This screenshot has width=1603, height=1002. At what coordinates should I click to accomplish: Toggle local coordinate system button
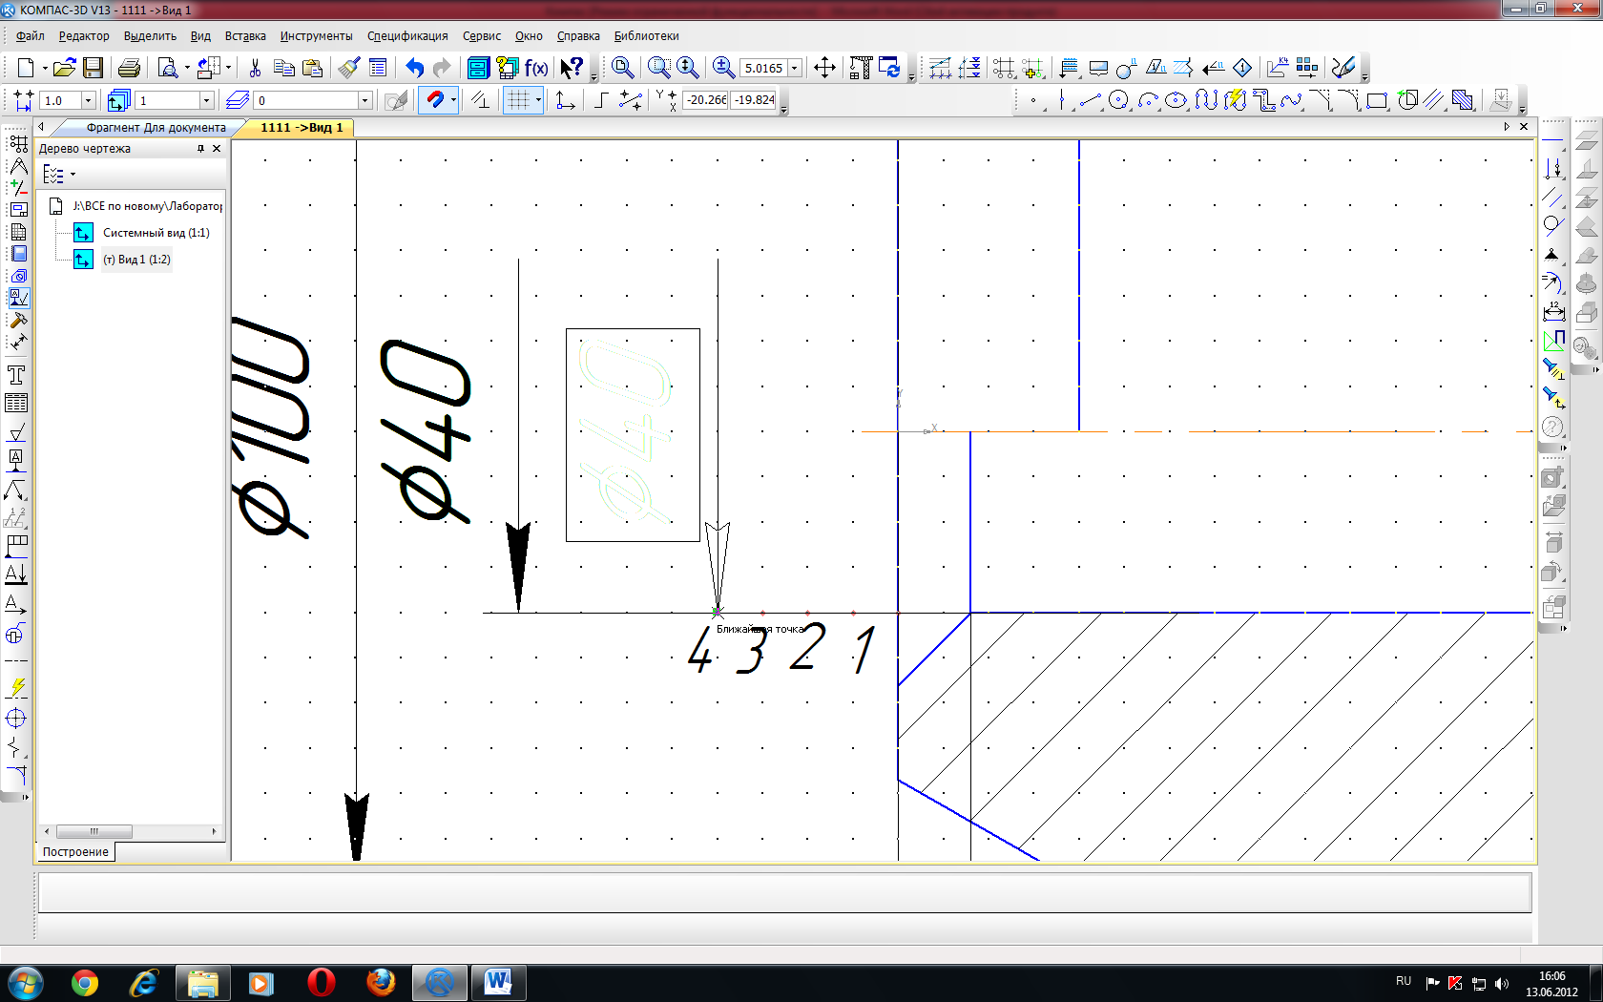click(x=565, y=99)
